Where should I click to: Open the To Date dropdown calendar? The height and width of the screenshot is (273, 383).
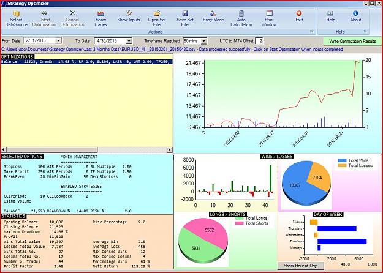click(129, 41)
